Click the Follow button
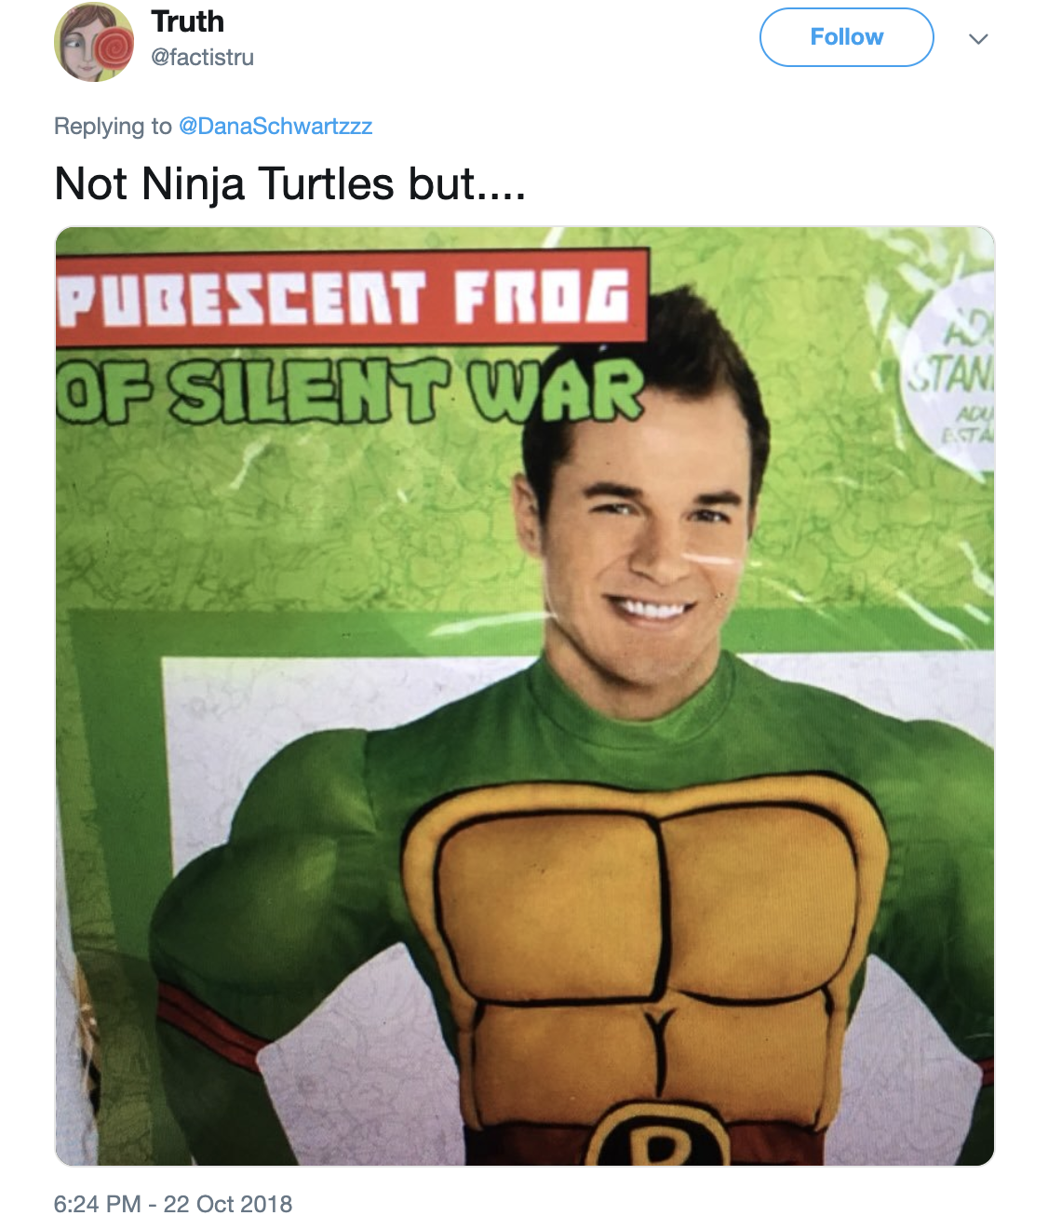The width and height of the screenshot is (1048, 1229). point(846,37)
